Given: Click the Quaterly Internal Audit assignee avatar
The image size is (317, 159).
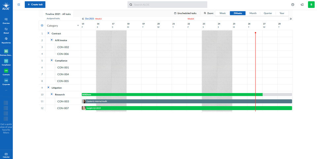Looking at the screenshot, I should tap(84, 101).
